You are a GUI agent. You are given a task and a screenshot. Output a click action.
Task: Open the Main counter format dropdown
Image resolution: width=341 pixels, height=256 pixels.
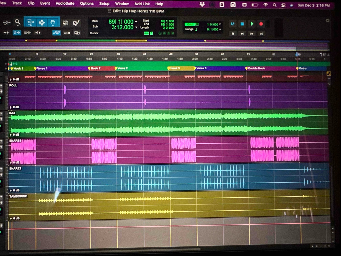coord(136,22)
